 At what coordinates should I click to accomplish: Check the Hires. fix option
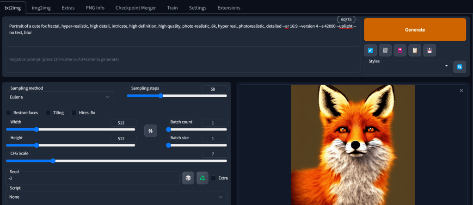74,112
